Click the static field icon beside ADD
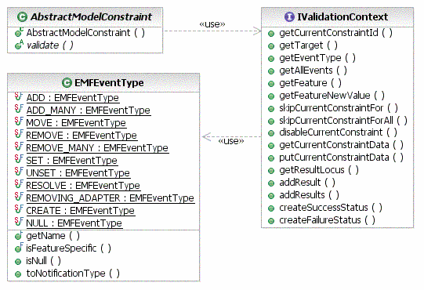 coord(19,97)
